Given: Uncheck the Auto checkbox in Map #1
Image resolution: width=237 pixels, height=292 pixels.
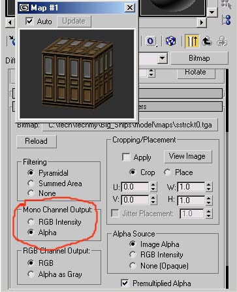Looking at the screenshot, I should [x=29, y=22].
